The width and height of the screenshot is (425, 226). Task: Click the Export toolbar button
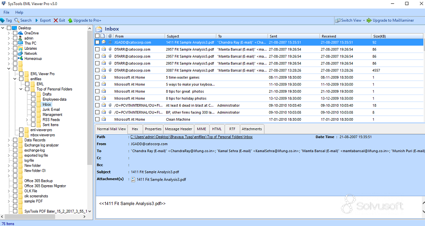click(43, 20)
